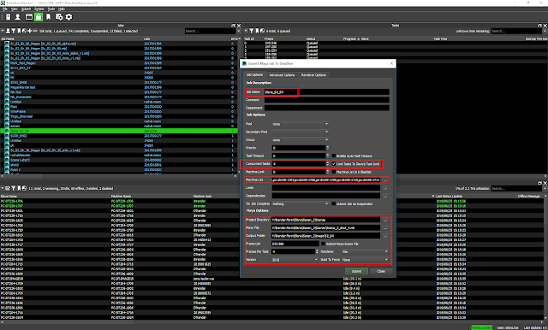This screenshot has height=330, width=548.
Task: Click the funnel filter icon in Jobs panel toolbar
Action: click(x=14, y=31)
